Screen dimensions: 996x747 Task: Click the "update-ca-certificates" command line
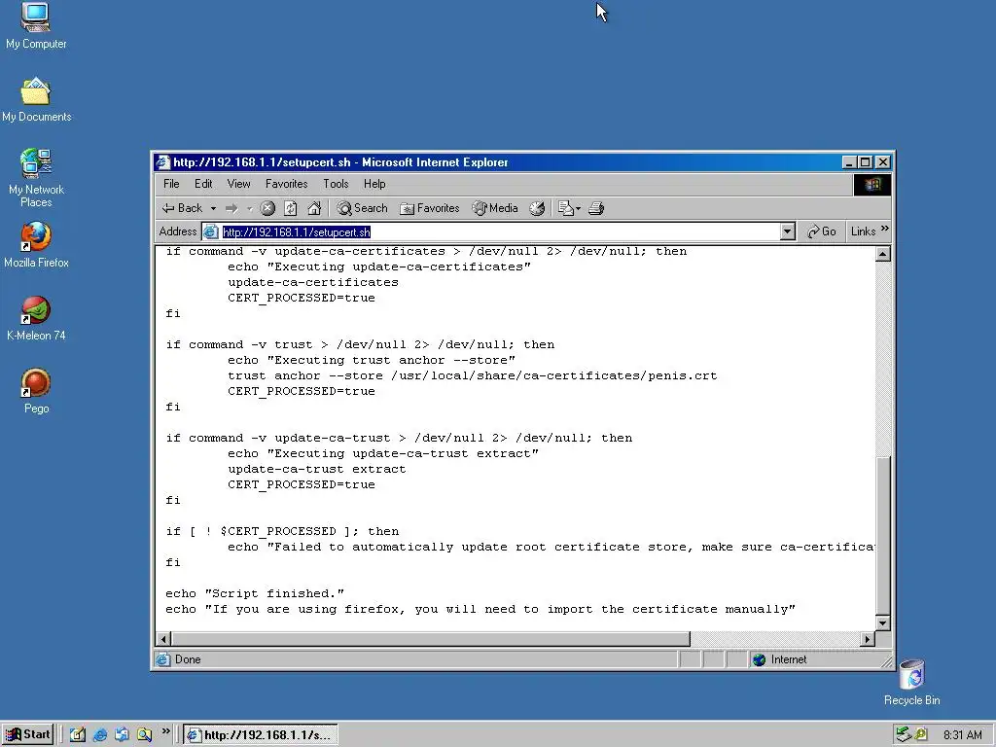click(x=313, y=283)
